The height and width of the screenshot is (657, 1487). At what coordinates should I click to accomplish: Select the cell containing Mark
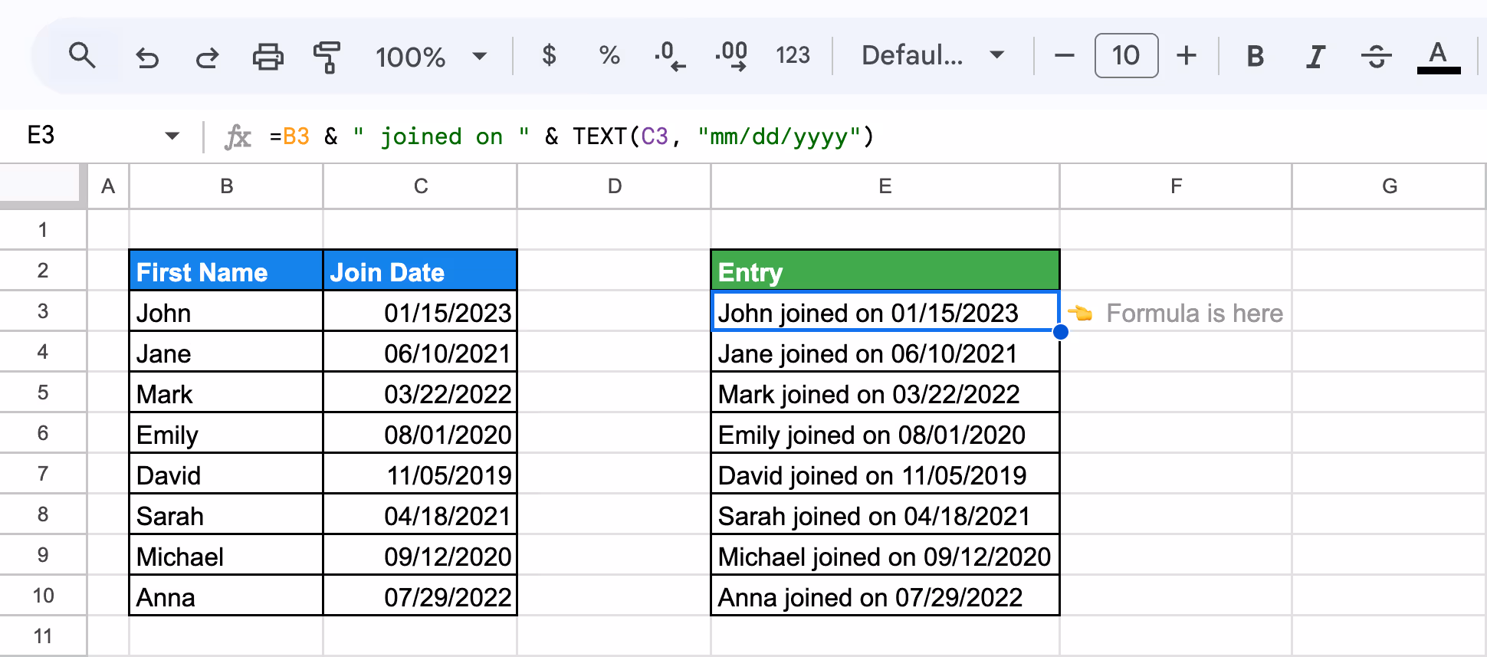(x=226, y=393)
